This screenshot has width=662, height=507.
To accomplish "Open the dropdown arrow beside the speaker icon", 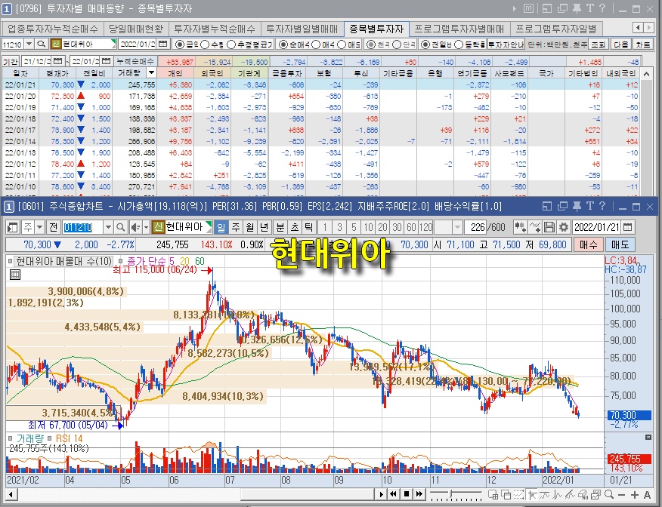I will point(146,228).
